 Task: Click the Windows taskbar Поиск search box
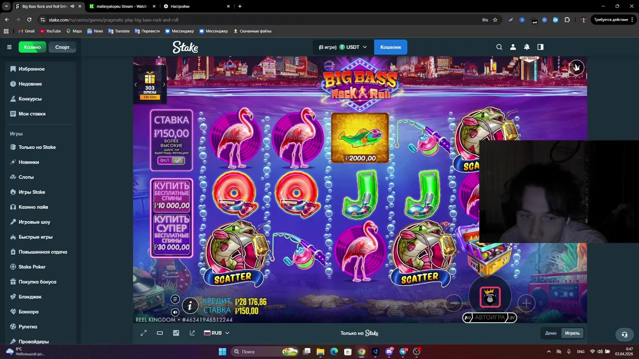pos(265,352)
